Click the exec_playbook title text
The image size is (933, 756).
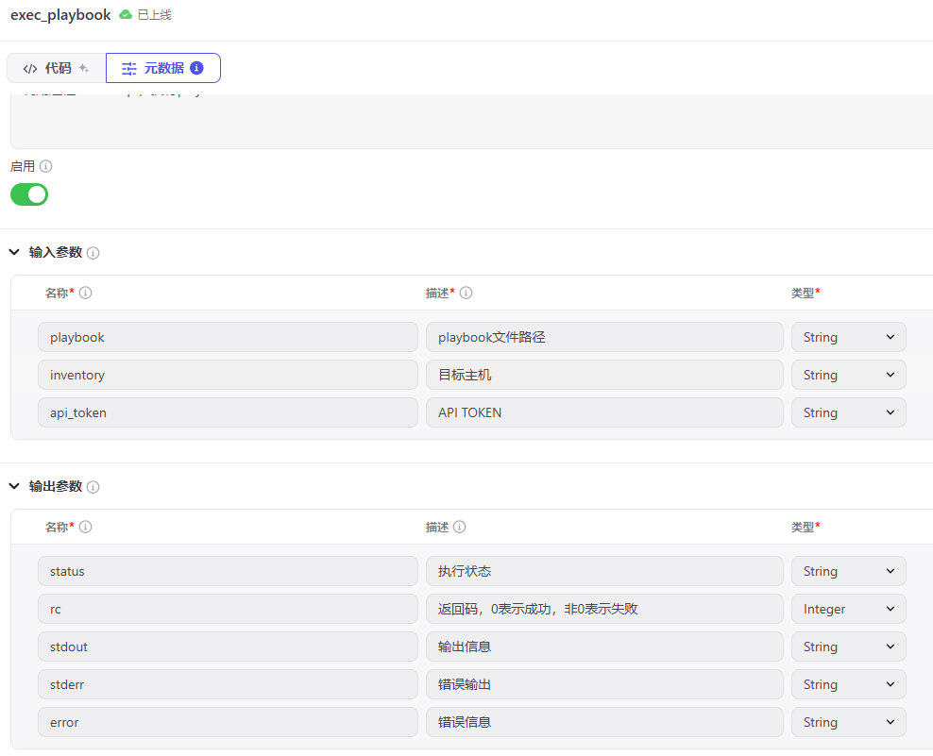point(60,15)
